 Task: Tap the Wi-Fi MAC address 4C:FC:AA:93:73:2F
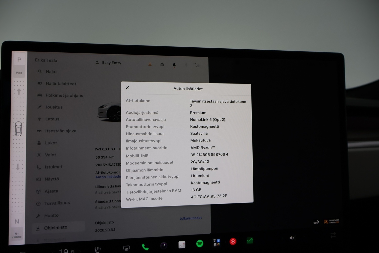[x=209, y=196]
